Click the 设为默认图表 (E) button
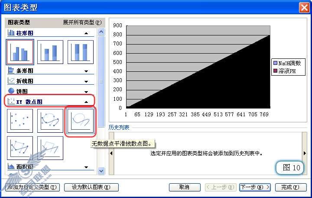 [x=91, y=187]
